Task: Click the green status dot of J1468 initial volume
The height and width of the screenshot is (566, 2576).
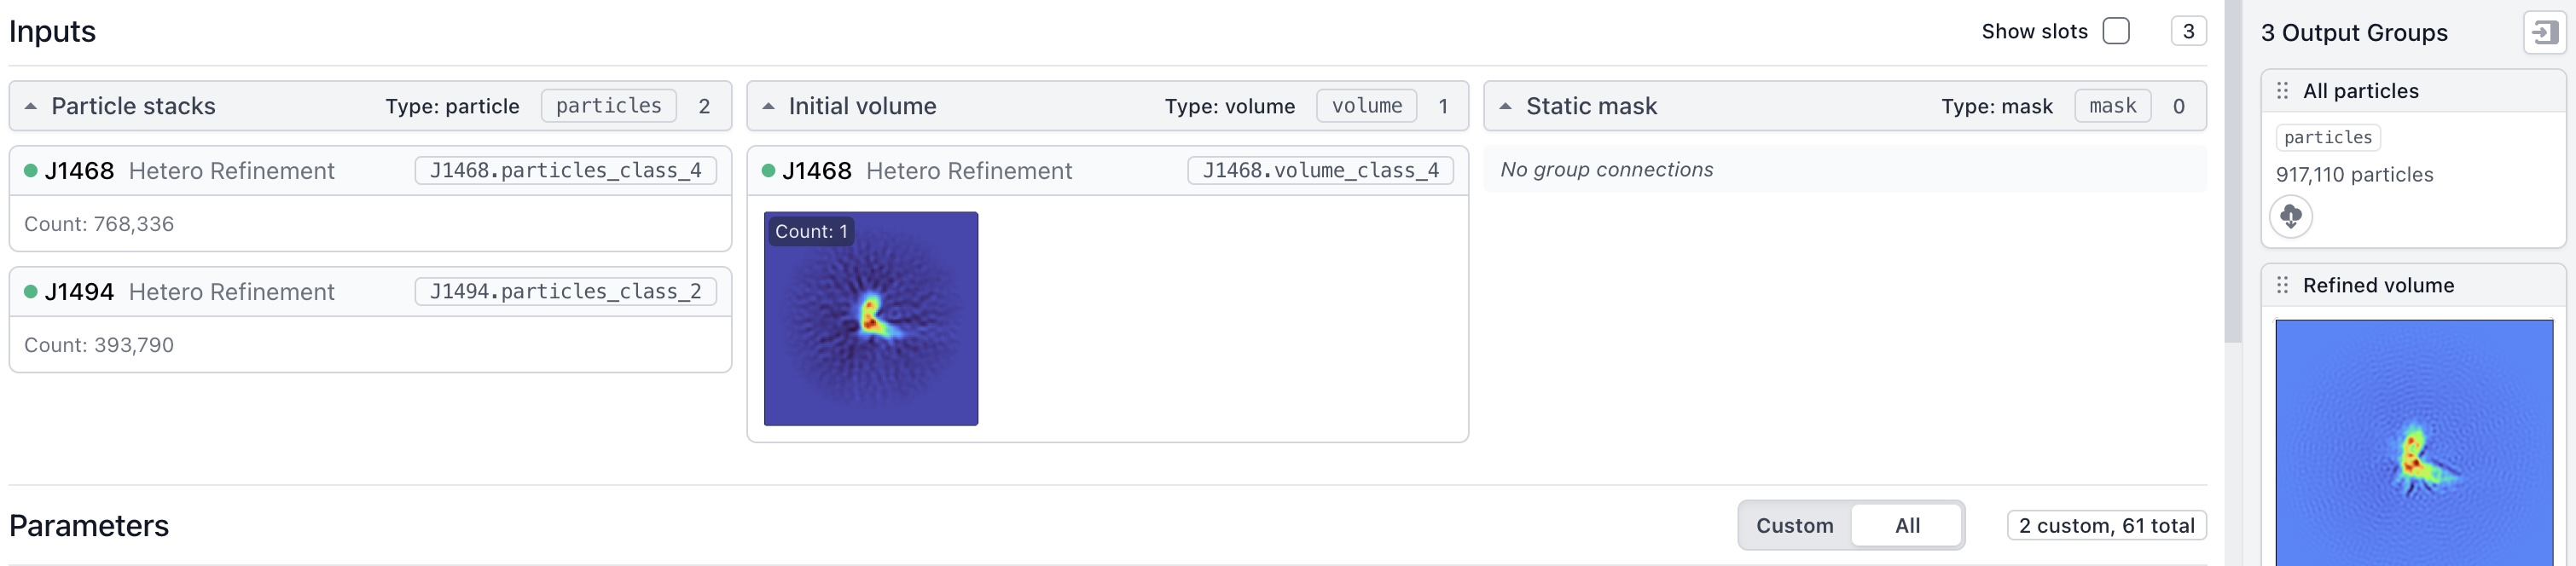Action: click(x=768, y=171)
